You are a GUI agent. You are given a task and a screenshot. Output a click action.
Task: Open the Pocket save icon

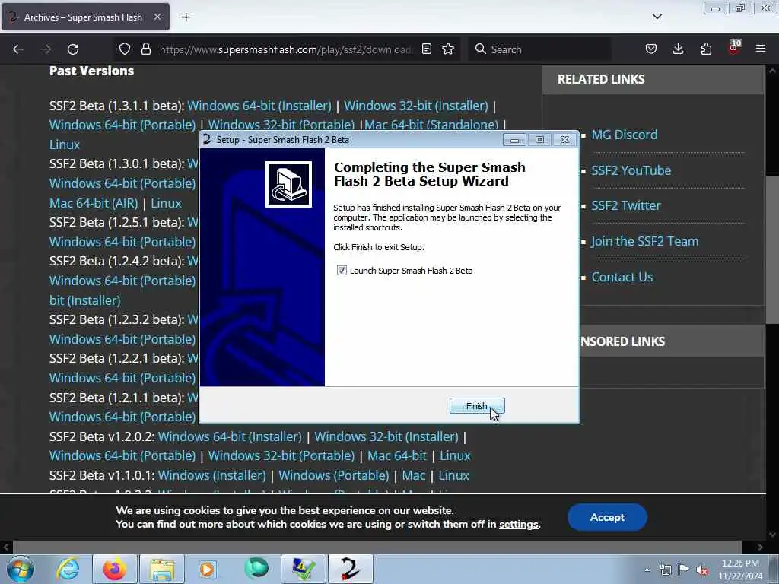pos(651,49)
